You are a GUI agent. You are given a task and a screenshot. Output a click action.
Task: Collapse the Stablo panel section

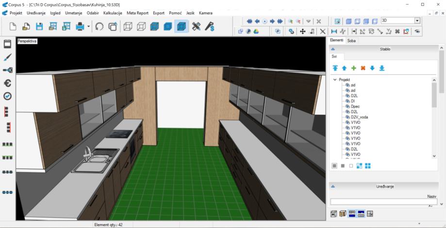[333, 49]
